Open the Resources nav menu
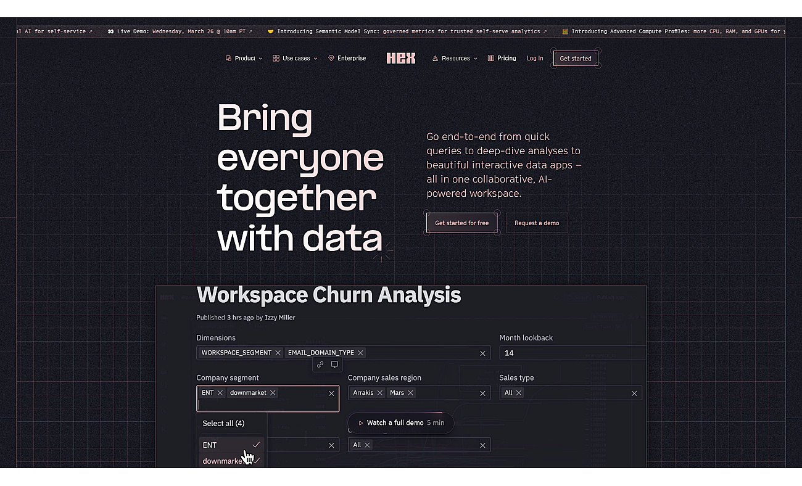 pyautogui.click(x=455, y=58)
